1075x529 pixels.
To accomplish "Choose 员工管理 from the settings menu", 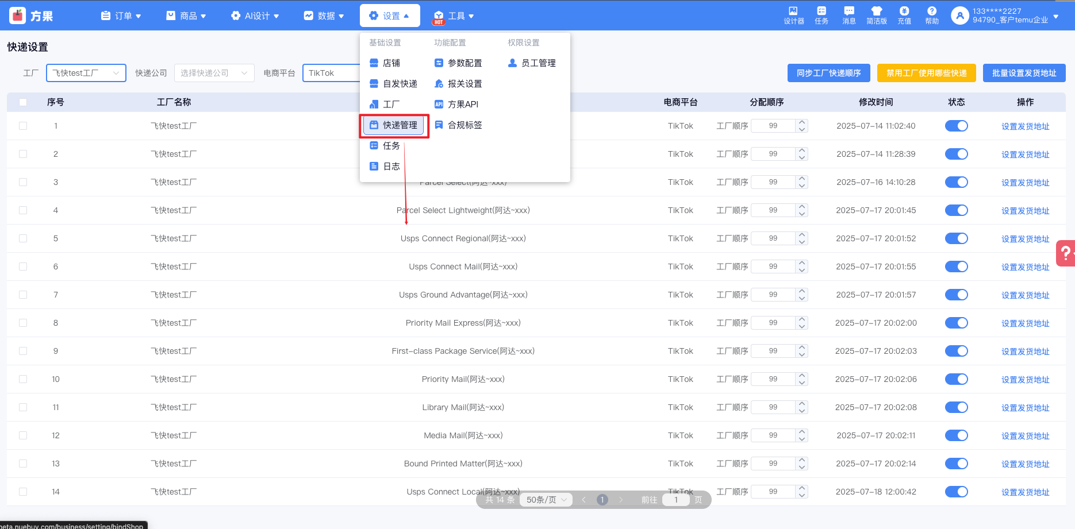I will [x=532, y=63].
